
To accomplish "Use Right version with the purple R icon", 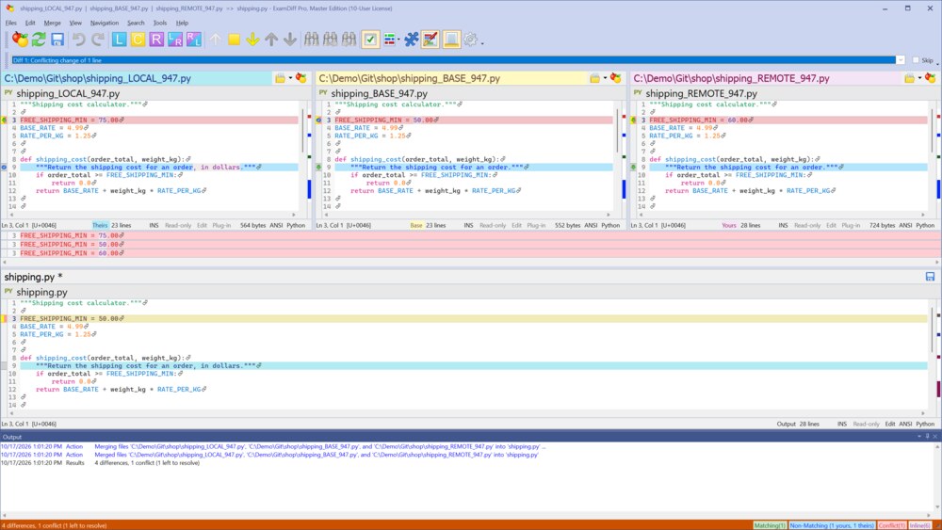I will (x=156, y=40).
